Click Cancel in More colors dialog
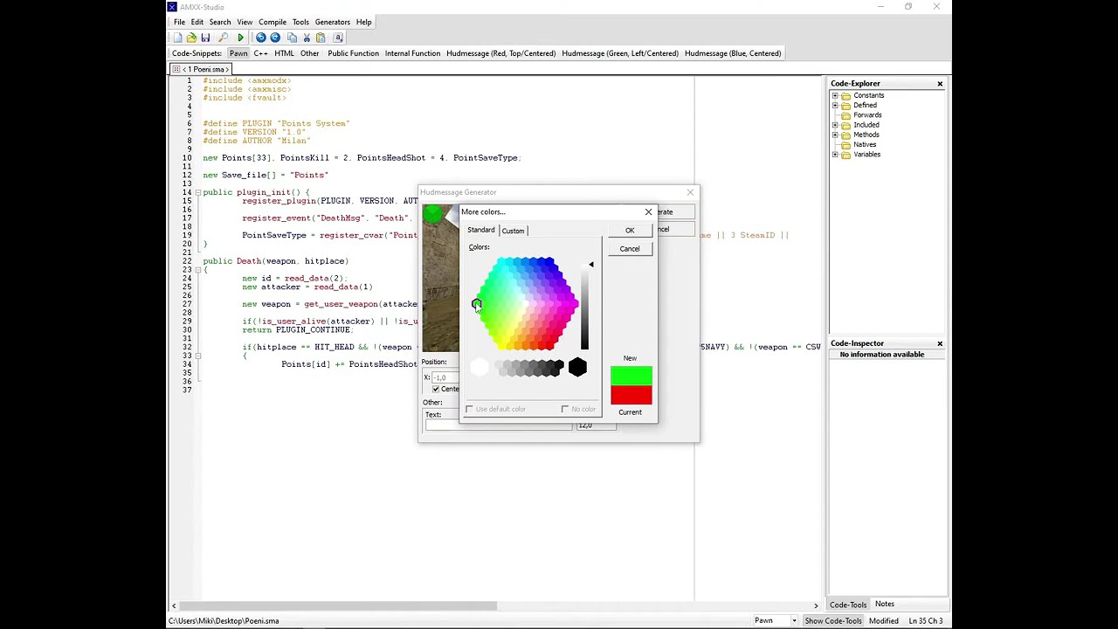The image size is (1118, 629). tap(630, 249)
